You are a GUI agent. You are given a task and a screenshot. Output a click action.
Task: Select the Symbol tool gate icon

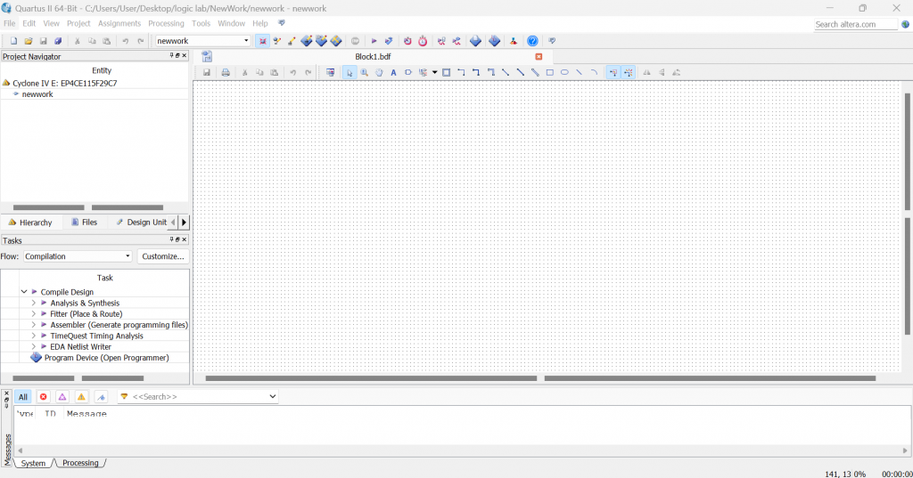click(408, 73)
